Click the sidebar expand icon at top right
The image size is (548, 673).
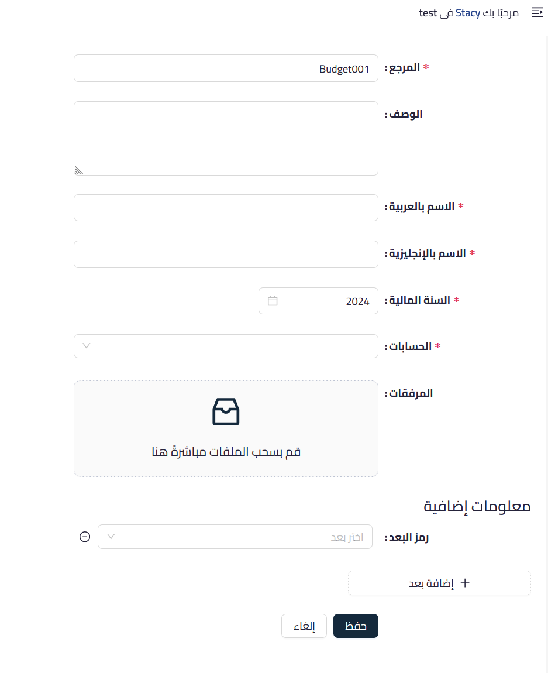point(537,12)
